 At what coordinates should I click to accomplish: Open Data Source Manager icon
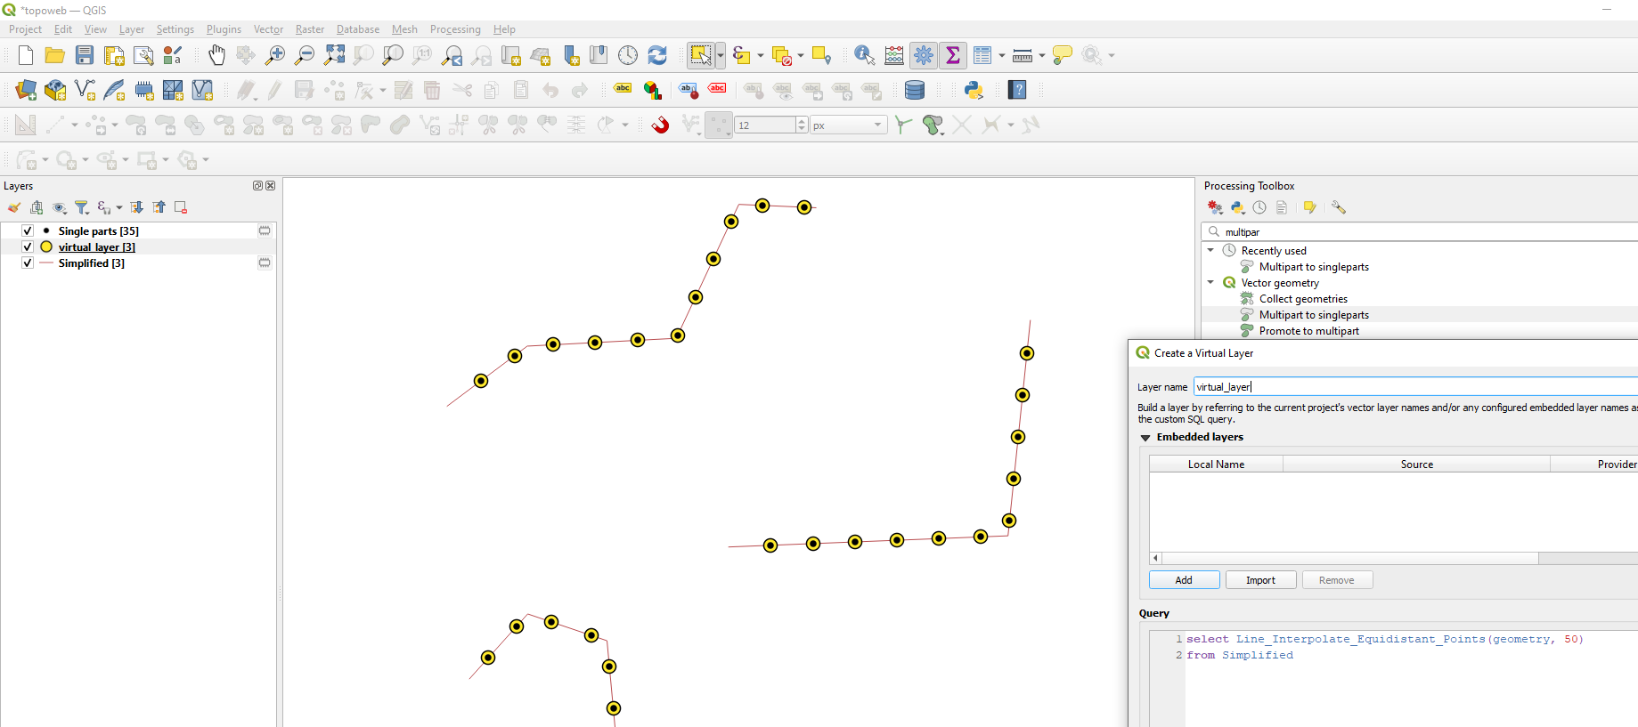(x=26, y=90)
